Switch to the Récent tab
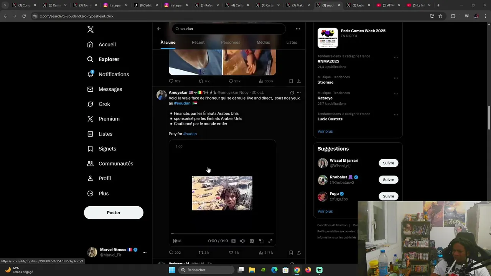Viewport: 491px width, 276px height. point(198,42)
